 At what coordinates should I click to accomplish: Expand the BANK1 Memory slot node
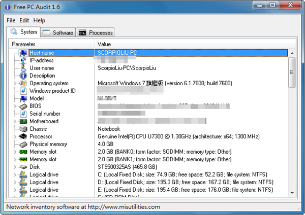[x=15, y=160]
